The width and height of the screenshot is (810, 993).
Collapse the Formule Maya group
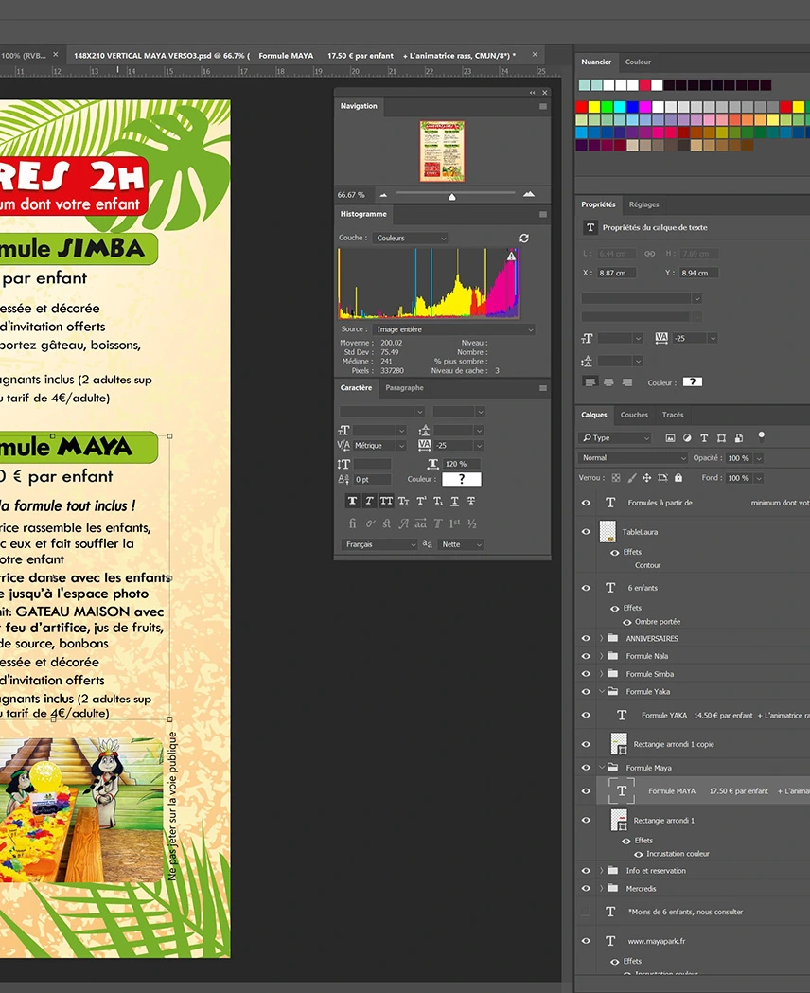[x=602, y=768]
